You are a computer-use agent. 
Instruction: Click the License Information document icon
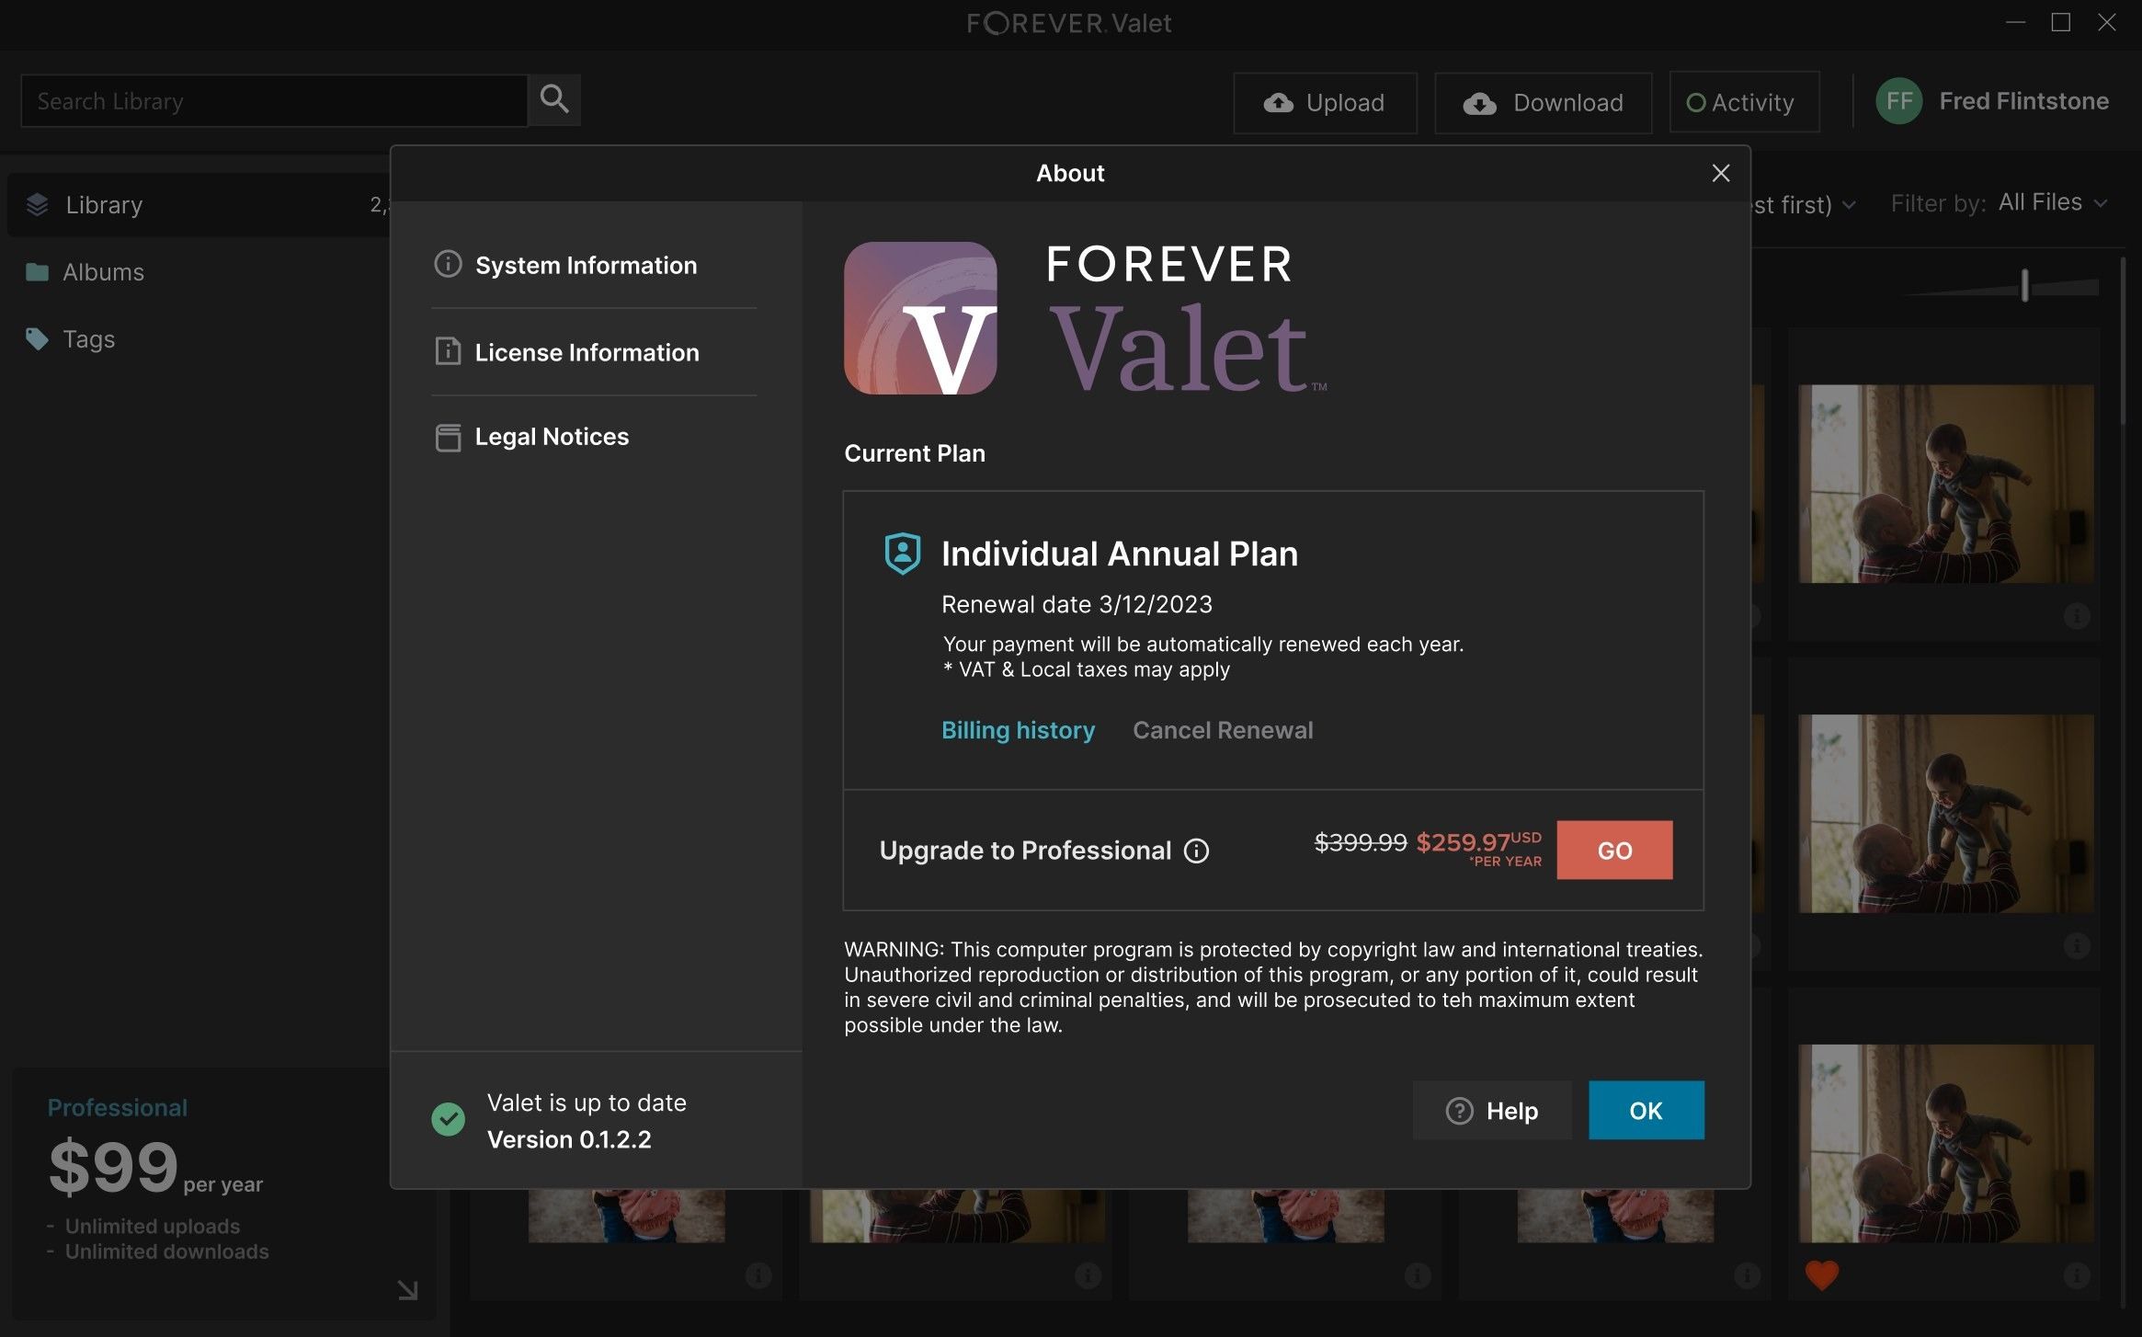point(448,351)
